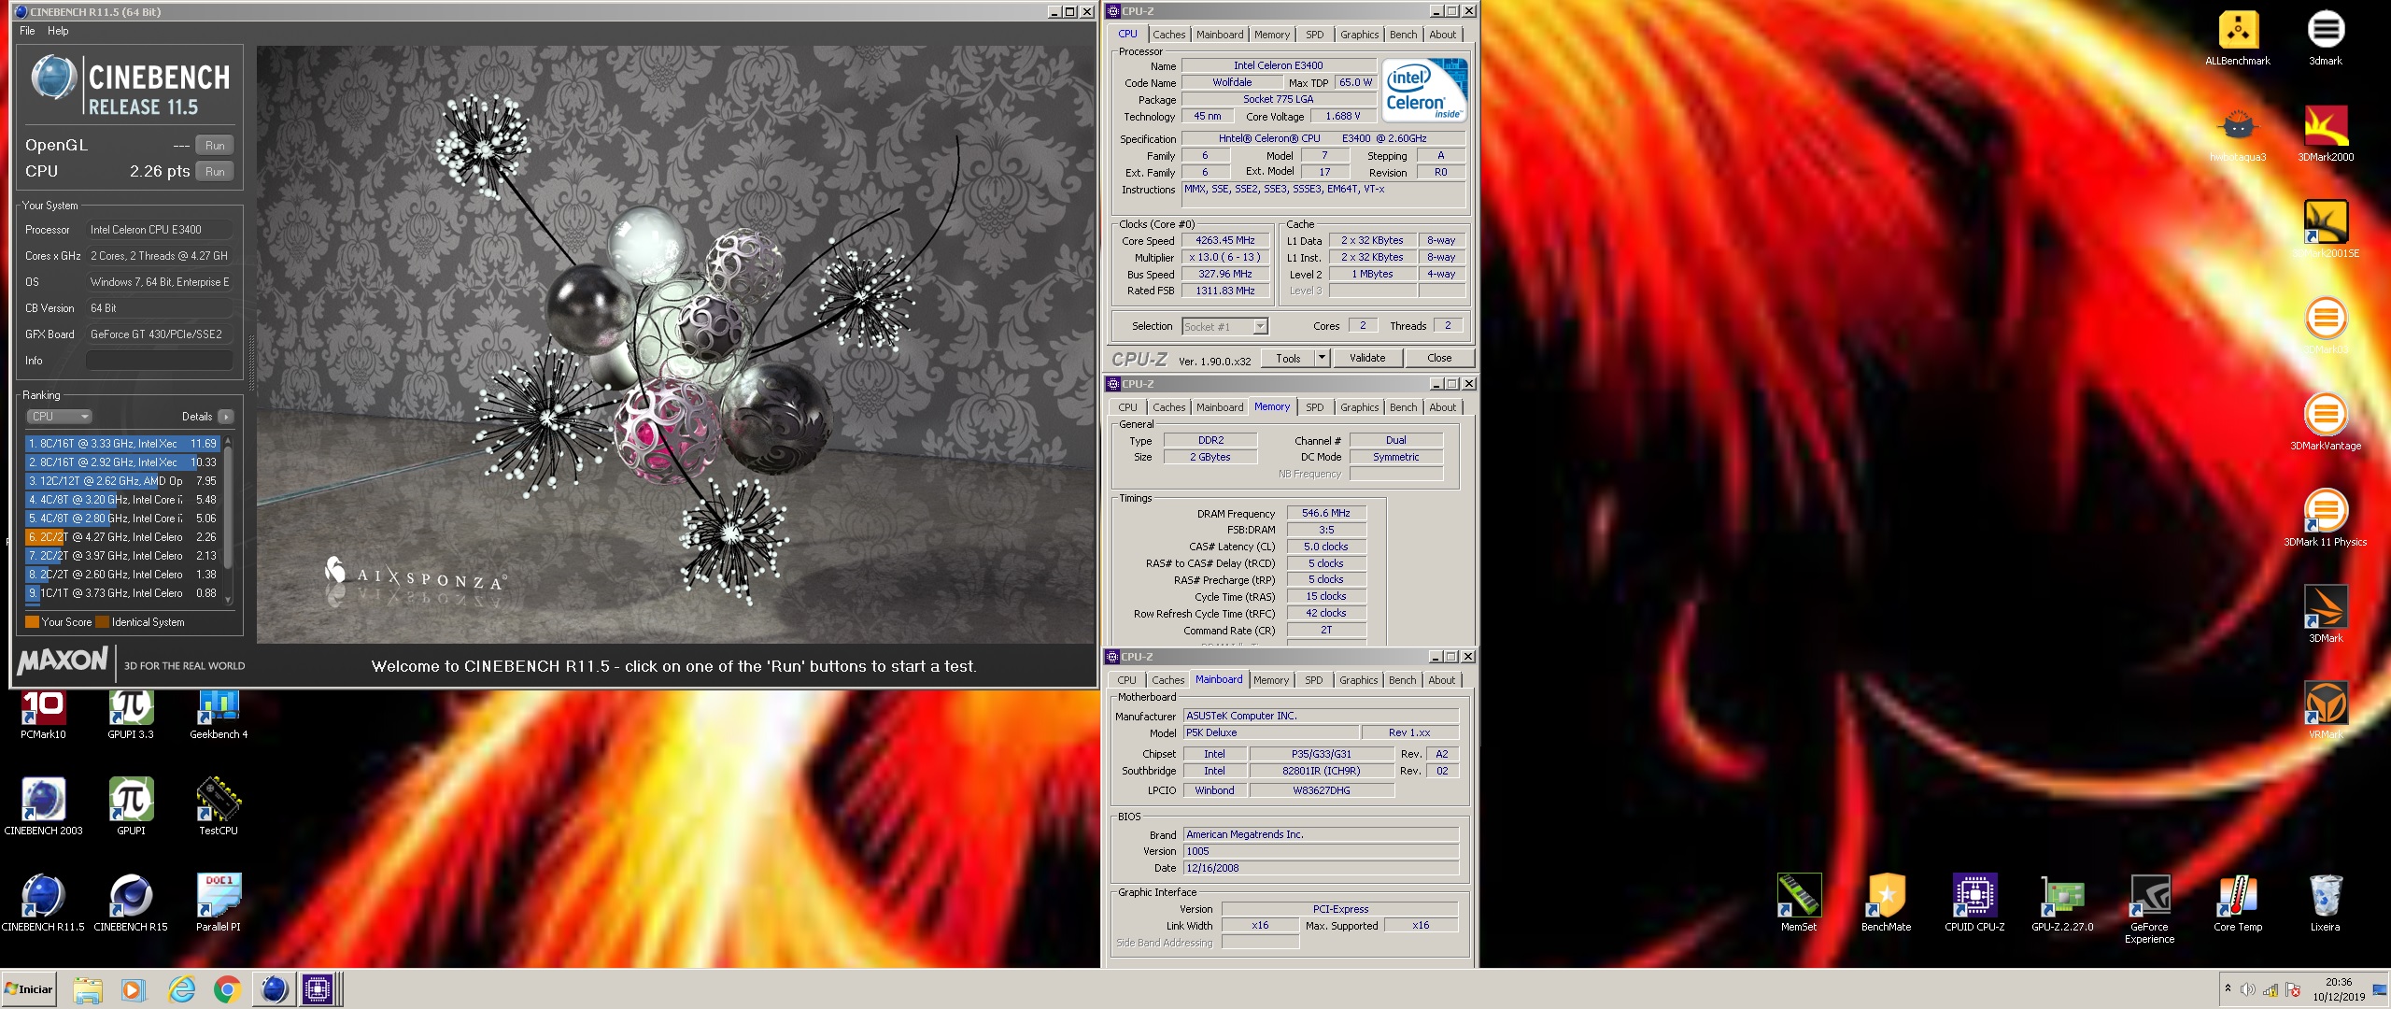Open the volume icon in system tray
Screen dimensions: 2391x1009
coord(2247,990)
